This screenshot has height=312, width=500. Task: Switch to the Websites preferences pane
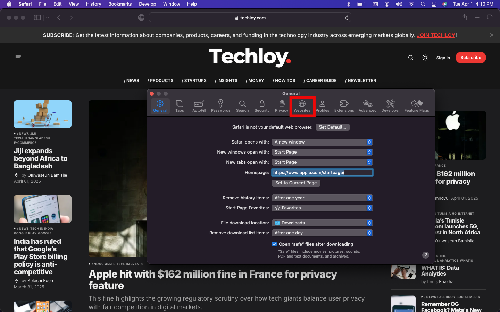coord(302,106)
